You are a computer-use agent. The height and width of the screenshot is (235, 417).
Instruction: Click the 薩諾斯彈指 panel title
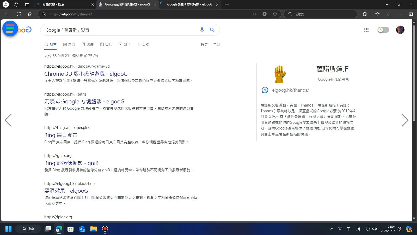(x=333, y=69)
